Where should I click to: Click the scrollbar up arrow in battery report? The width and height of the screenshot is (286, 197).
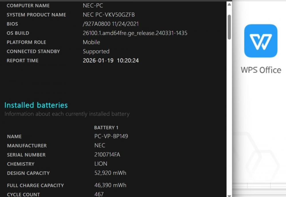pos(229,4)
